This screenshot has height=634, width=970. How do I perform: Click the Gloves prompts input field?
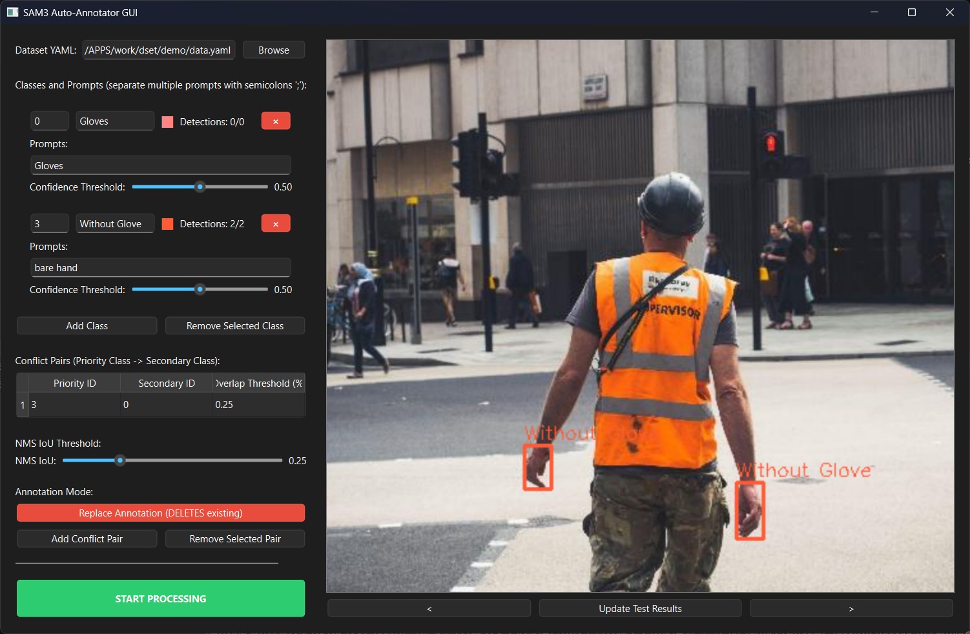point(161,166)
